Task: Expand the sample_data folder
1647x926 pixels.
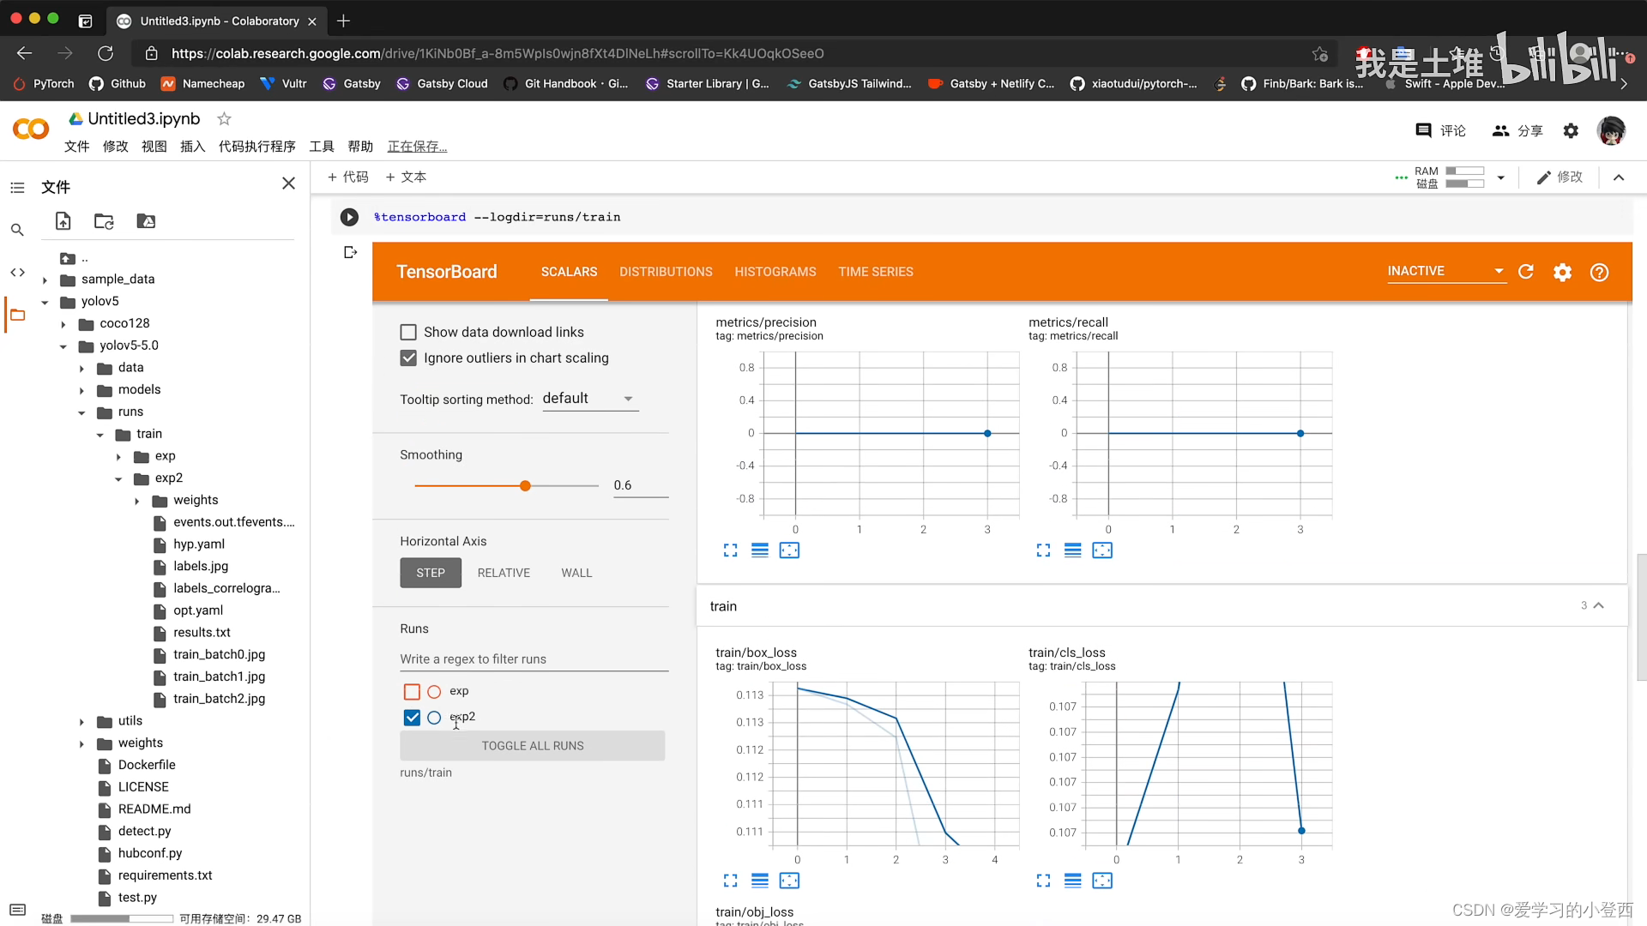Action: tap(45, 280)
